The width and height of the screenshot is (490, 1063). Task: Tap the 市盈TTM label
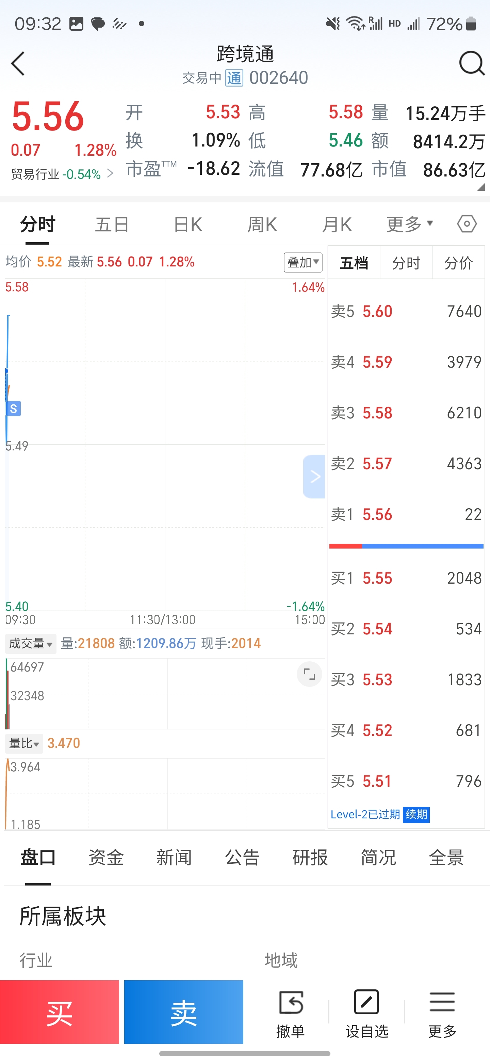click(151, 169)
